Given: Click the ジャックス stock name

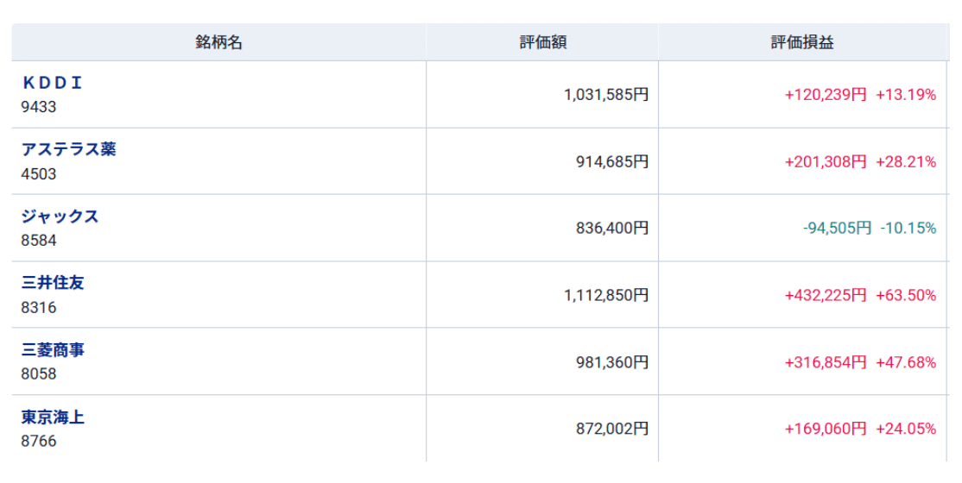Looking at the screenshot, I should click(x=60, y=216).
